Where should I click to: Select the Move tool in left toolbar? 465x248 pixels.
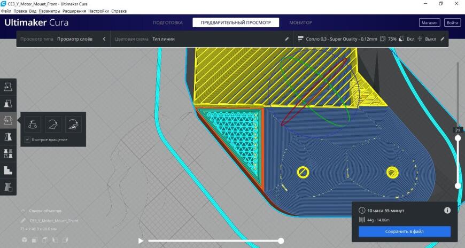coord(8,87)
